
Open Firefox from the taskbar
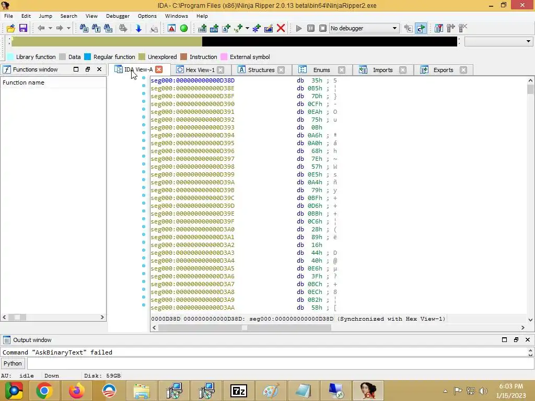coord(76,391)
